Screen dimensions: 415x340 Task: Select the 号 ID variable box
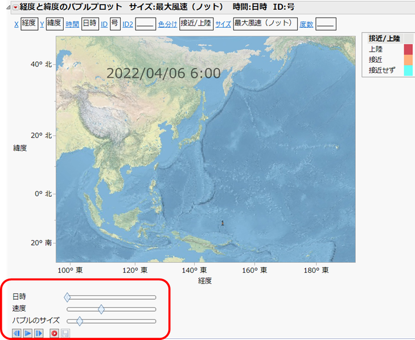115,24
